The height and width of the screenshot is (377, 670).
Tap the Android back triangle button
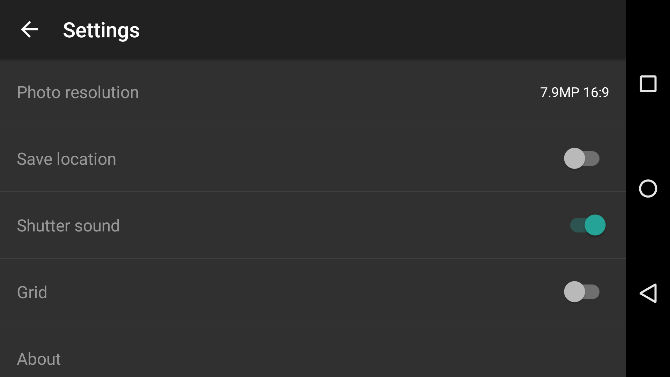(648, 293)
